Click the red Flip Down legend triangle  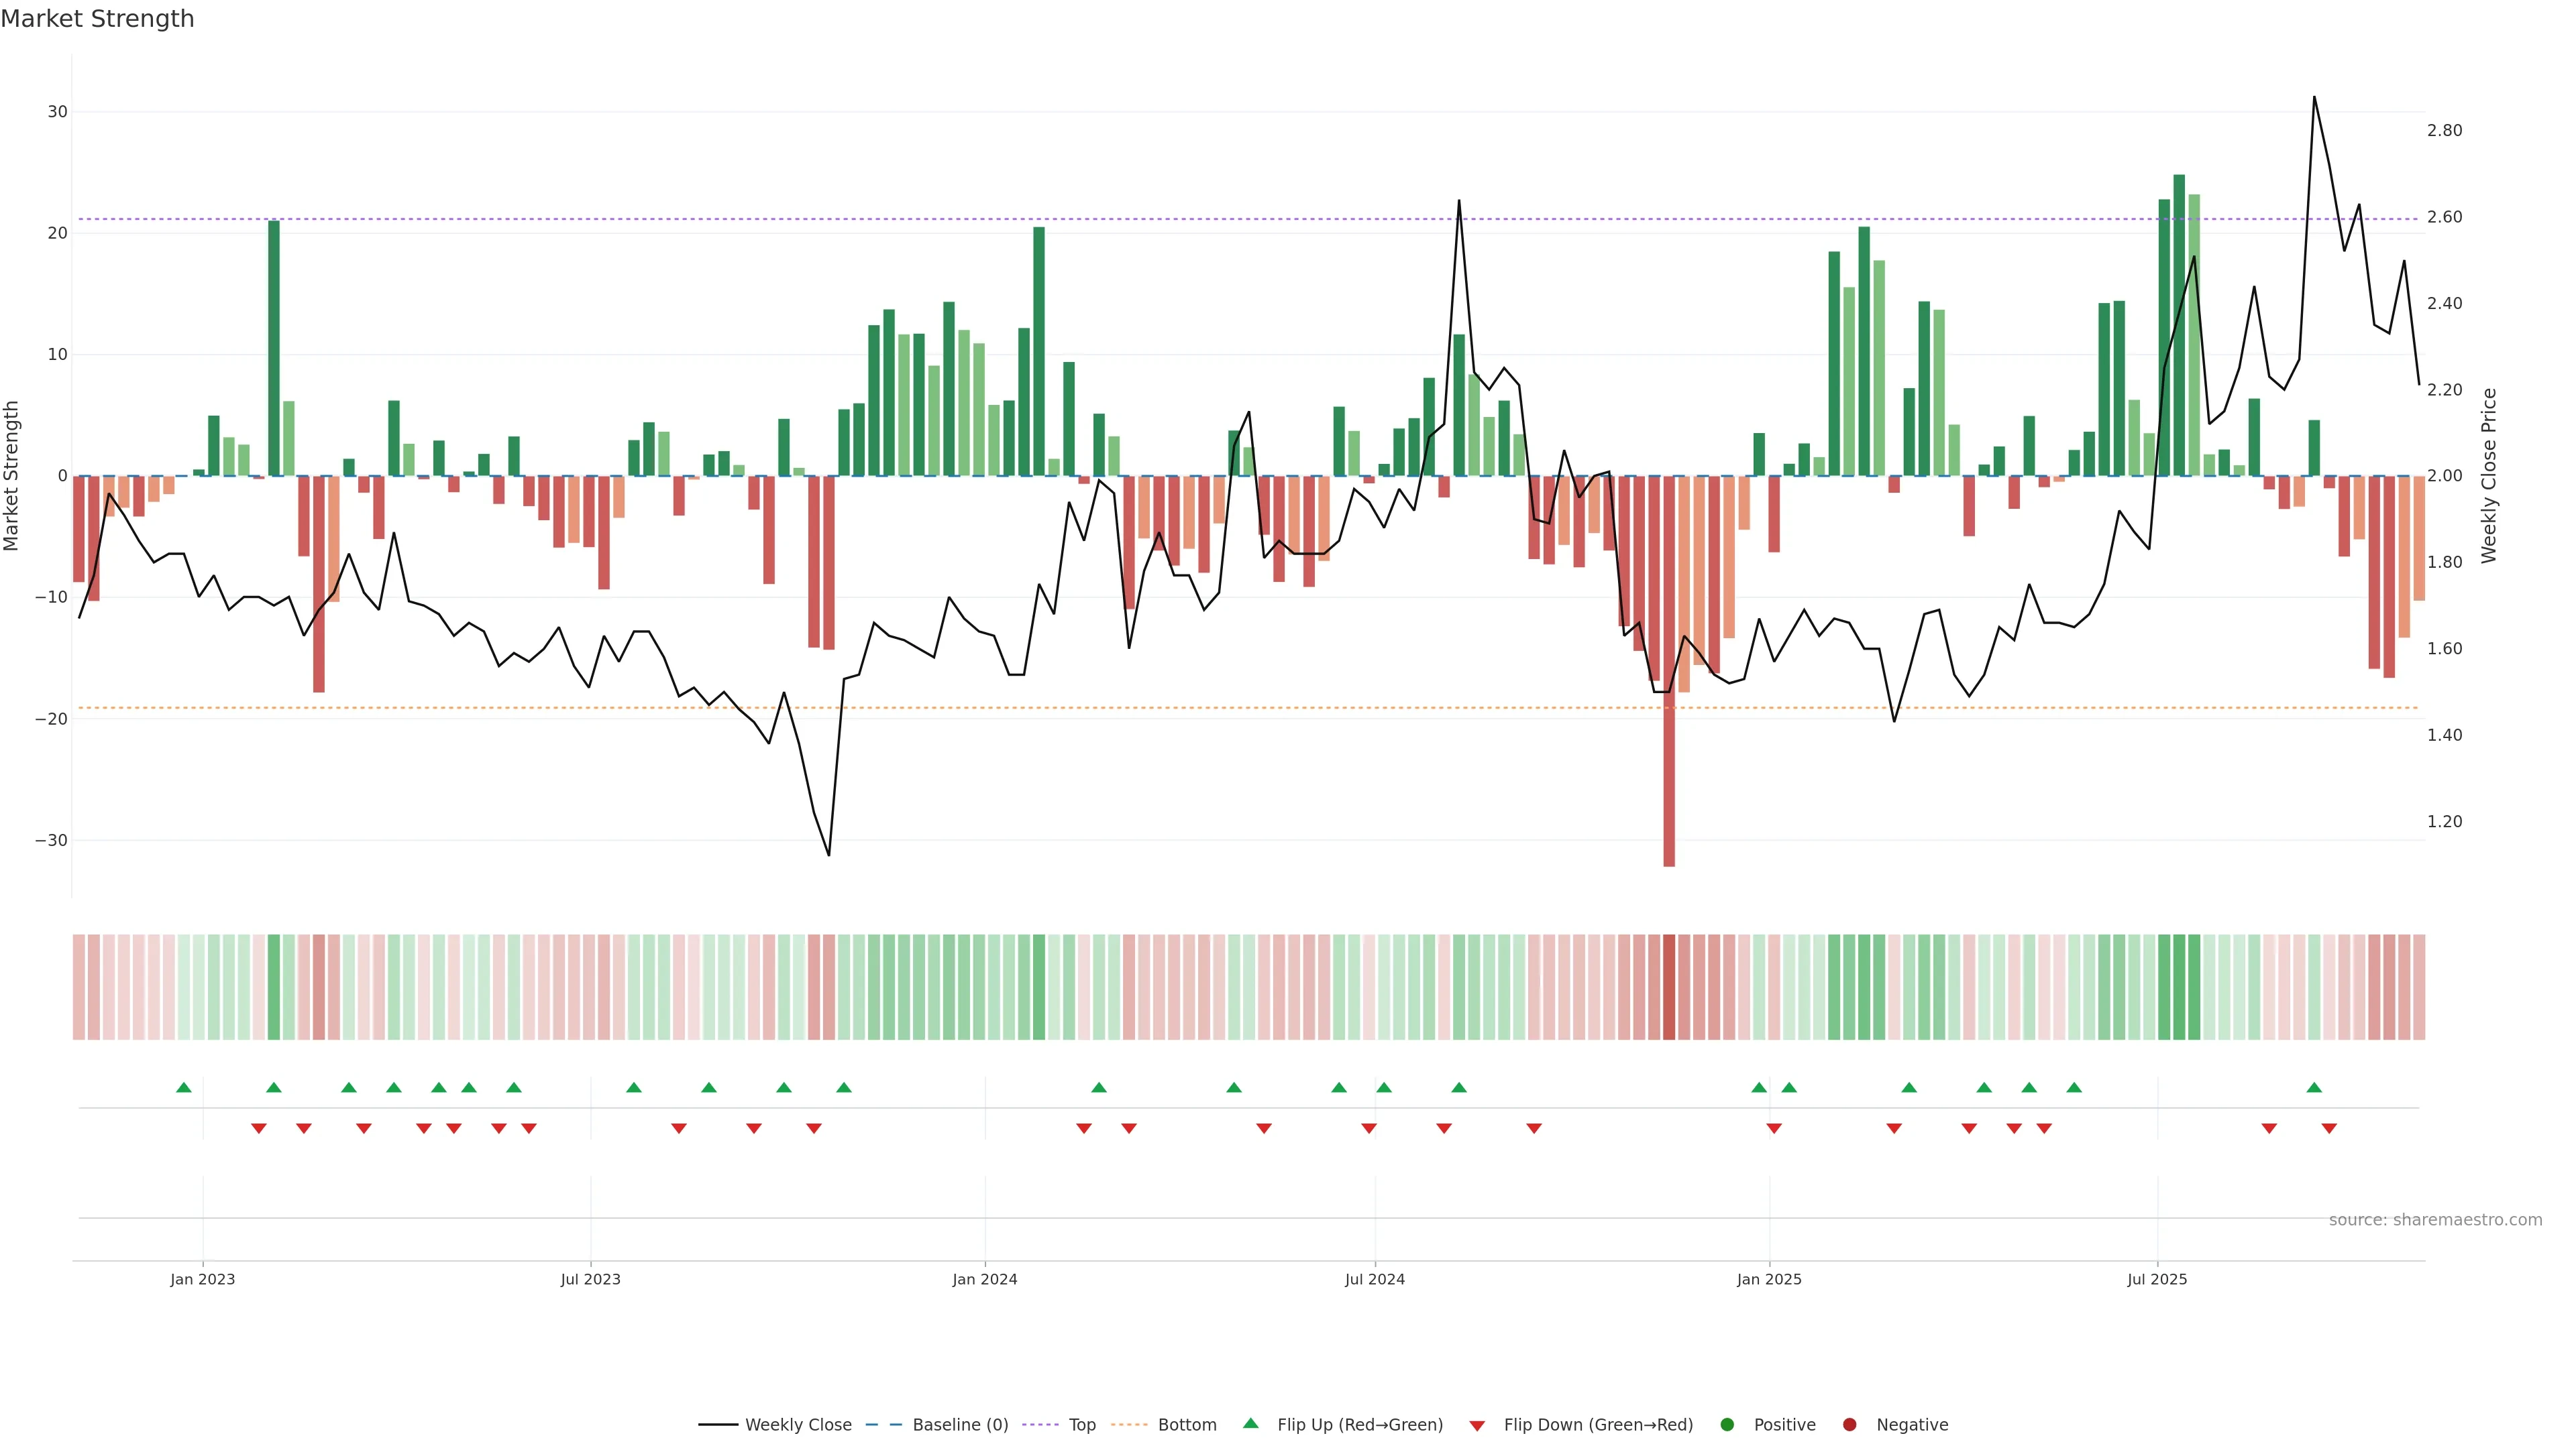(x=1477, y=1425)
